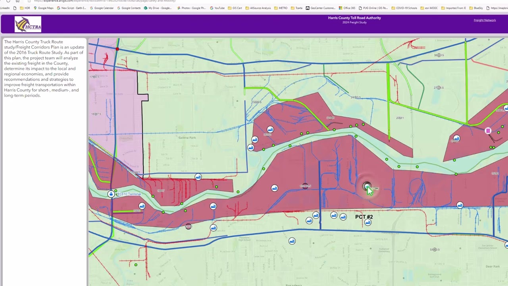The image size is (508, 286).
Task: Click the PCT #2 map label
Action: [364, 217]
